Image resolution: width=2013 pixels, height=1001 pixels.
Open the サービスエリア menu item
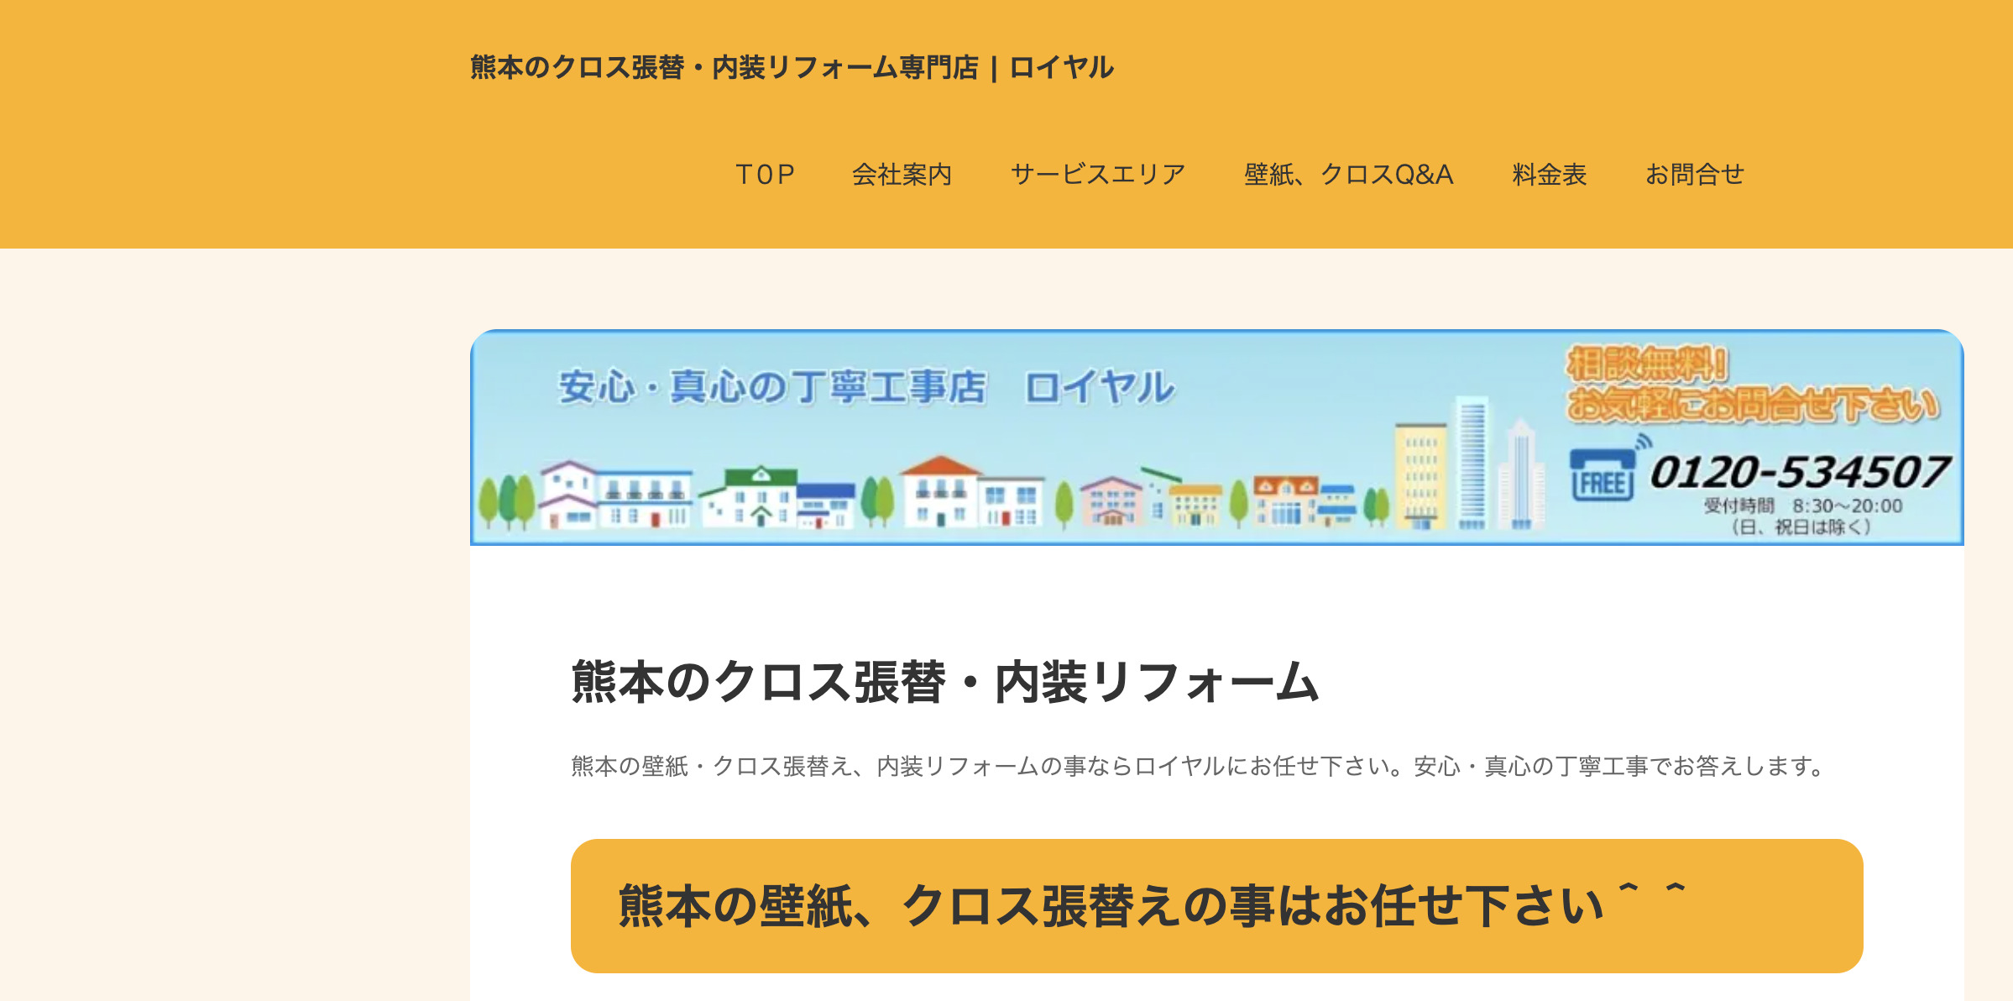[x=1097, y=175]
